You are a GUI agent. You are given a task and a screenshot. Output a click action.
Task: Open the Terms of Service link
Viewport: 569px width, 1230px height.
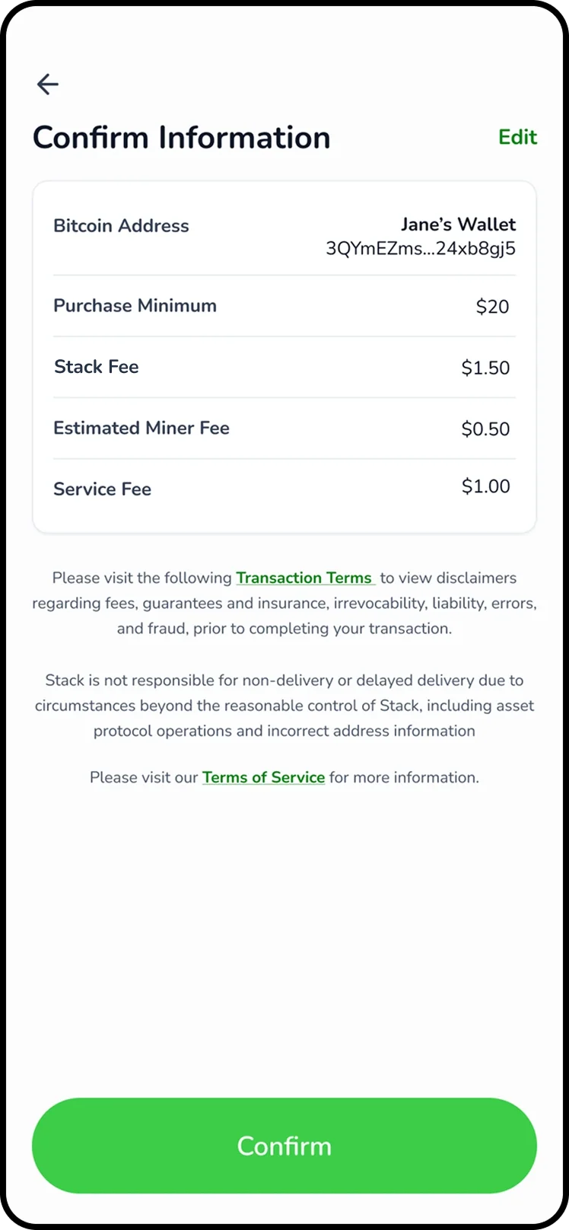(263, 777)
